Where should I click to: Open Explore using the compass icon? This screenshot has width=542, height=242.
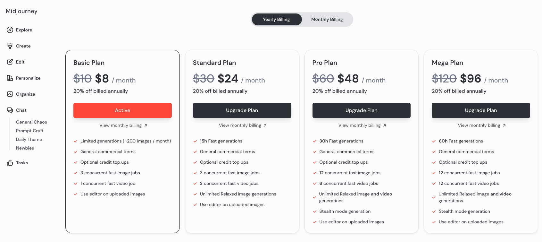[x=10, y=30]
